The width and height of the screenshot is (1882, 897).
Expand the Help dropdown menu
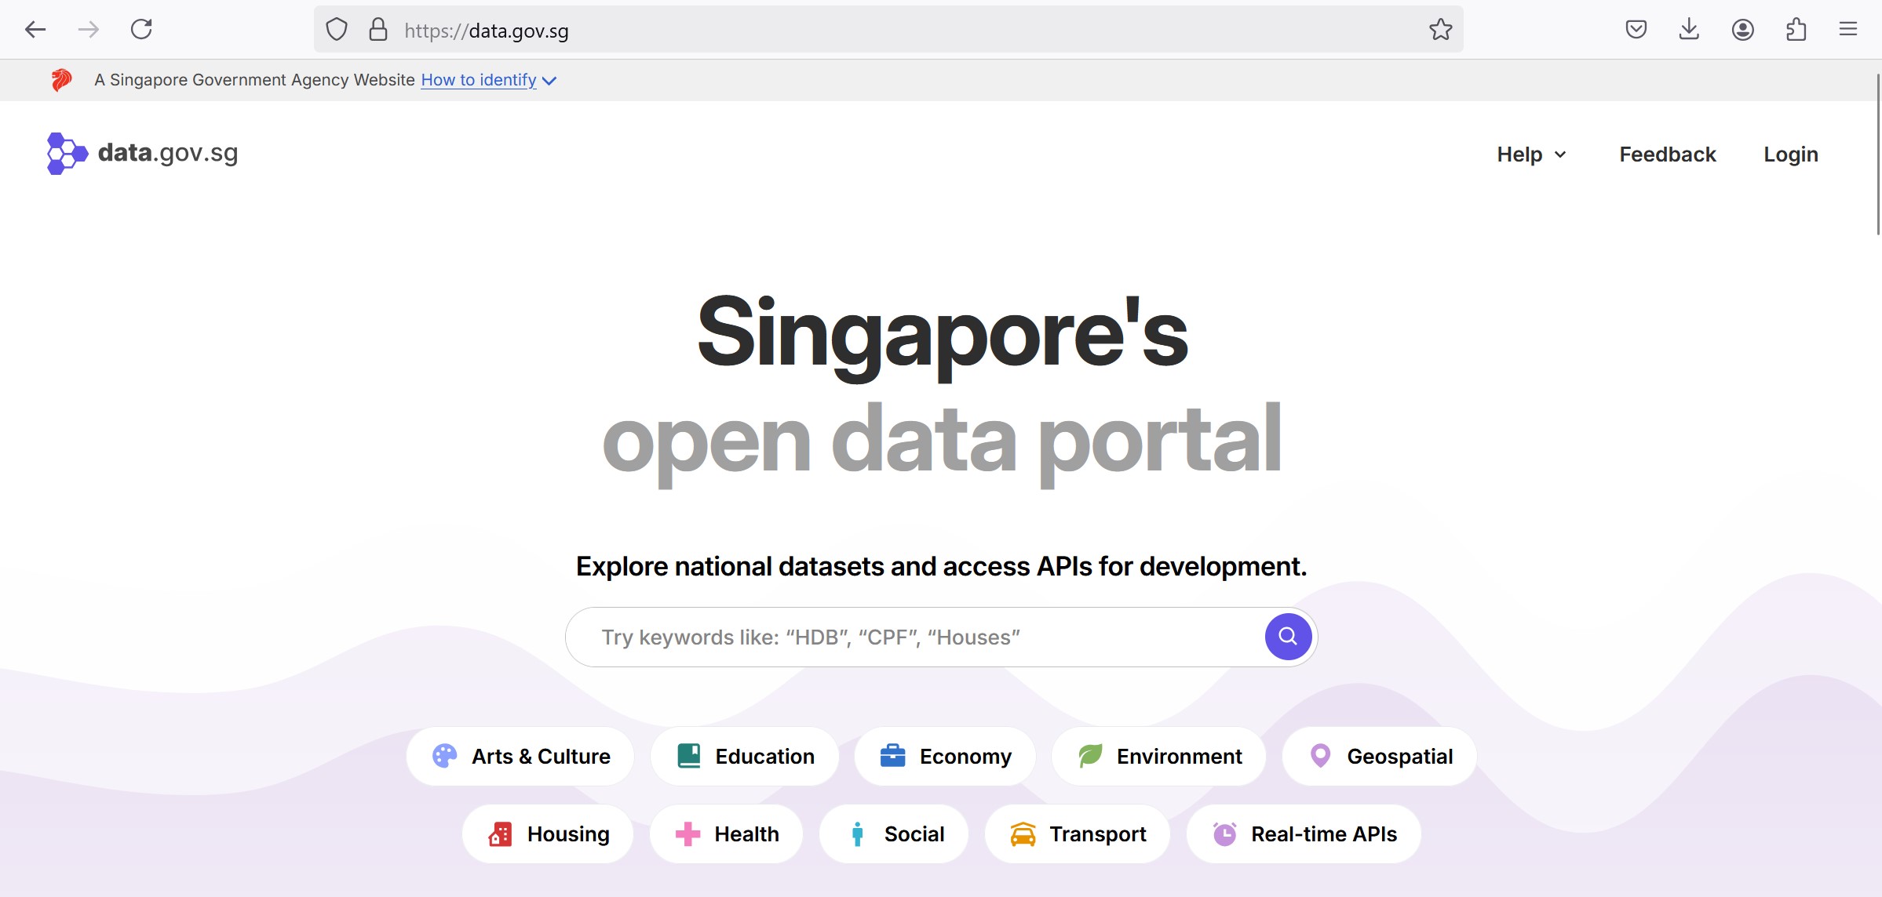point(1530,154)
